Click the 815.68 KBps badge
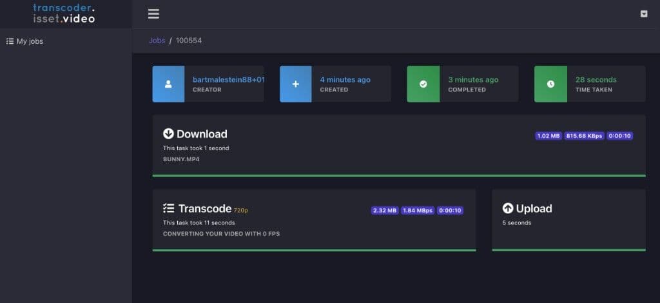This screenshot has width=660, height=303. tap(584, 136)
